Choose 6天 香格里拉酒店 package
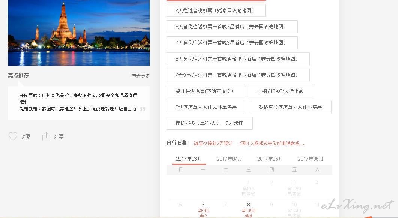This screenshot has width=398, height=218. click(238, 59)
